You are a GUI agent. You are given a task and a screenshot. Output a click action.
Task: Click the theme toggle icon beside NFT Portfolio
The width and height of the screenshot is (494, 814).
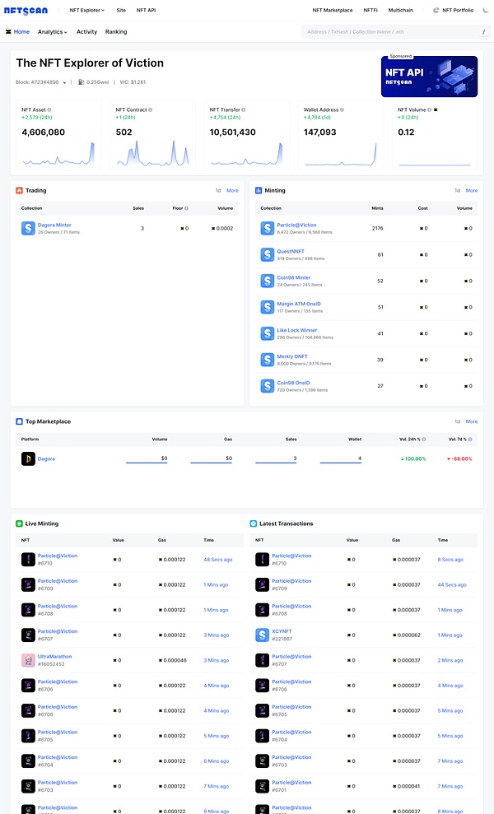coord(436,10)
